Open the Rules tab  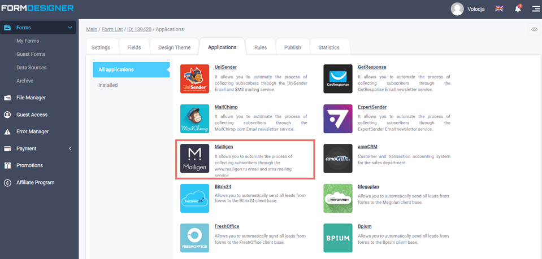[261, 47]
